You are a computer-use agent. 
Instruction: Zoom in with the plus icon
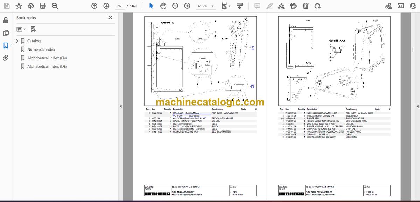coord(187,6)
